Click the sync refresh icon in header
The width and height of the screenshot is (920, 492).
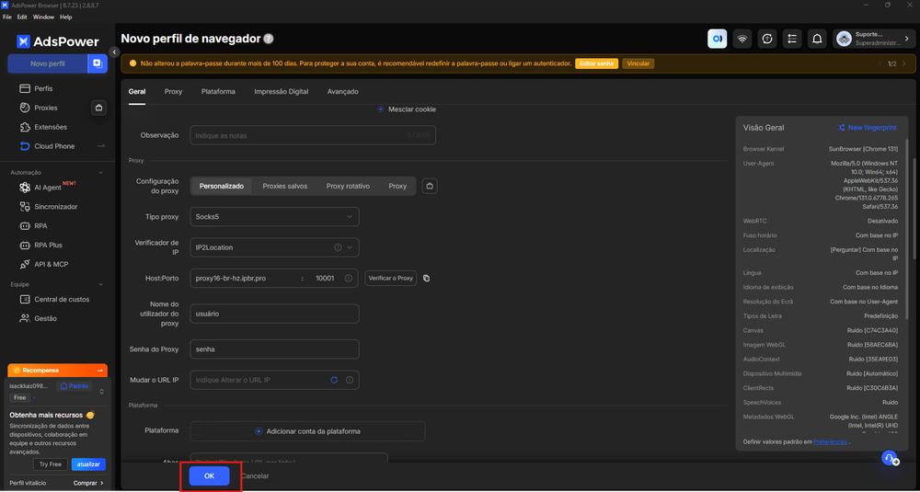pos(767,39)
